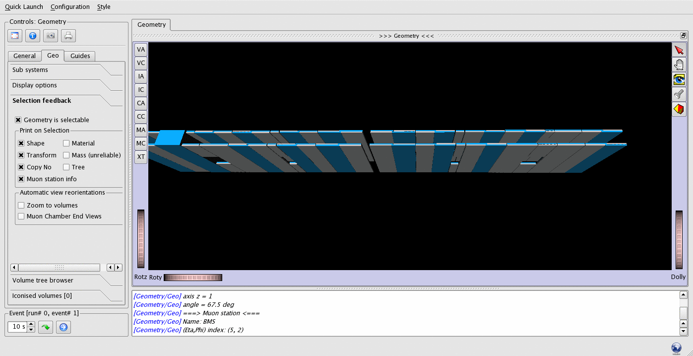Click the eye view-all icon
Viewport: 693px width, 356px height.
679,79
